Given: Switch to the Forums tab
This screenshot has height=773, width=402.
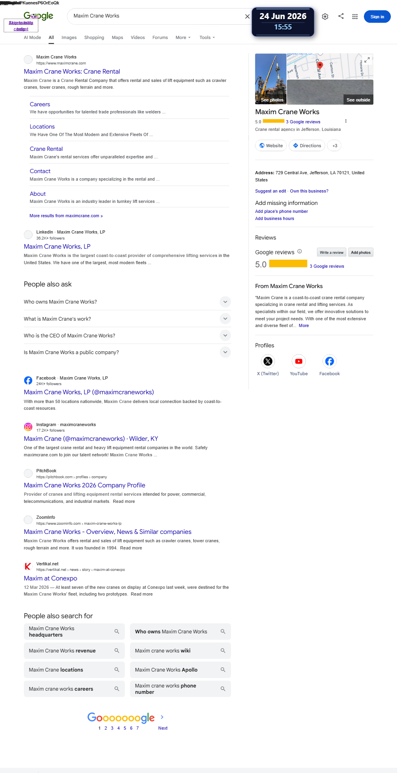Looking at the screenshot, I should 160,37.
